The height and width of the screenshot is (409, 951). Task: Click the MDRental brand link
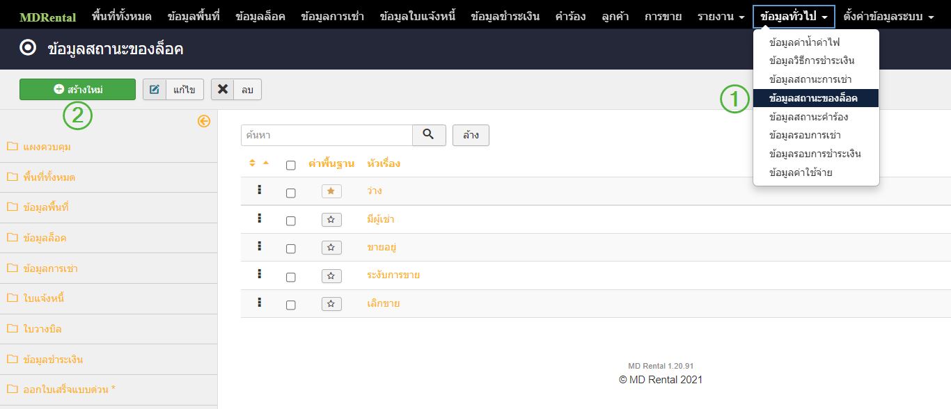click(x=48, y=17)
